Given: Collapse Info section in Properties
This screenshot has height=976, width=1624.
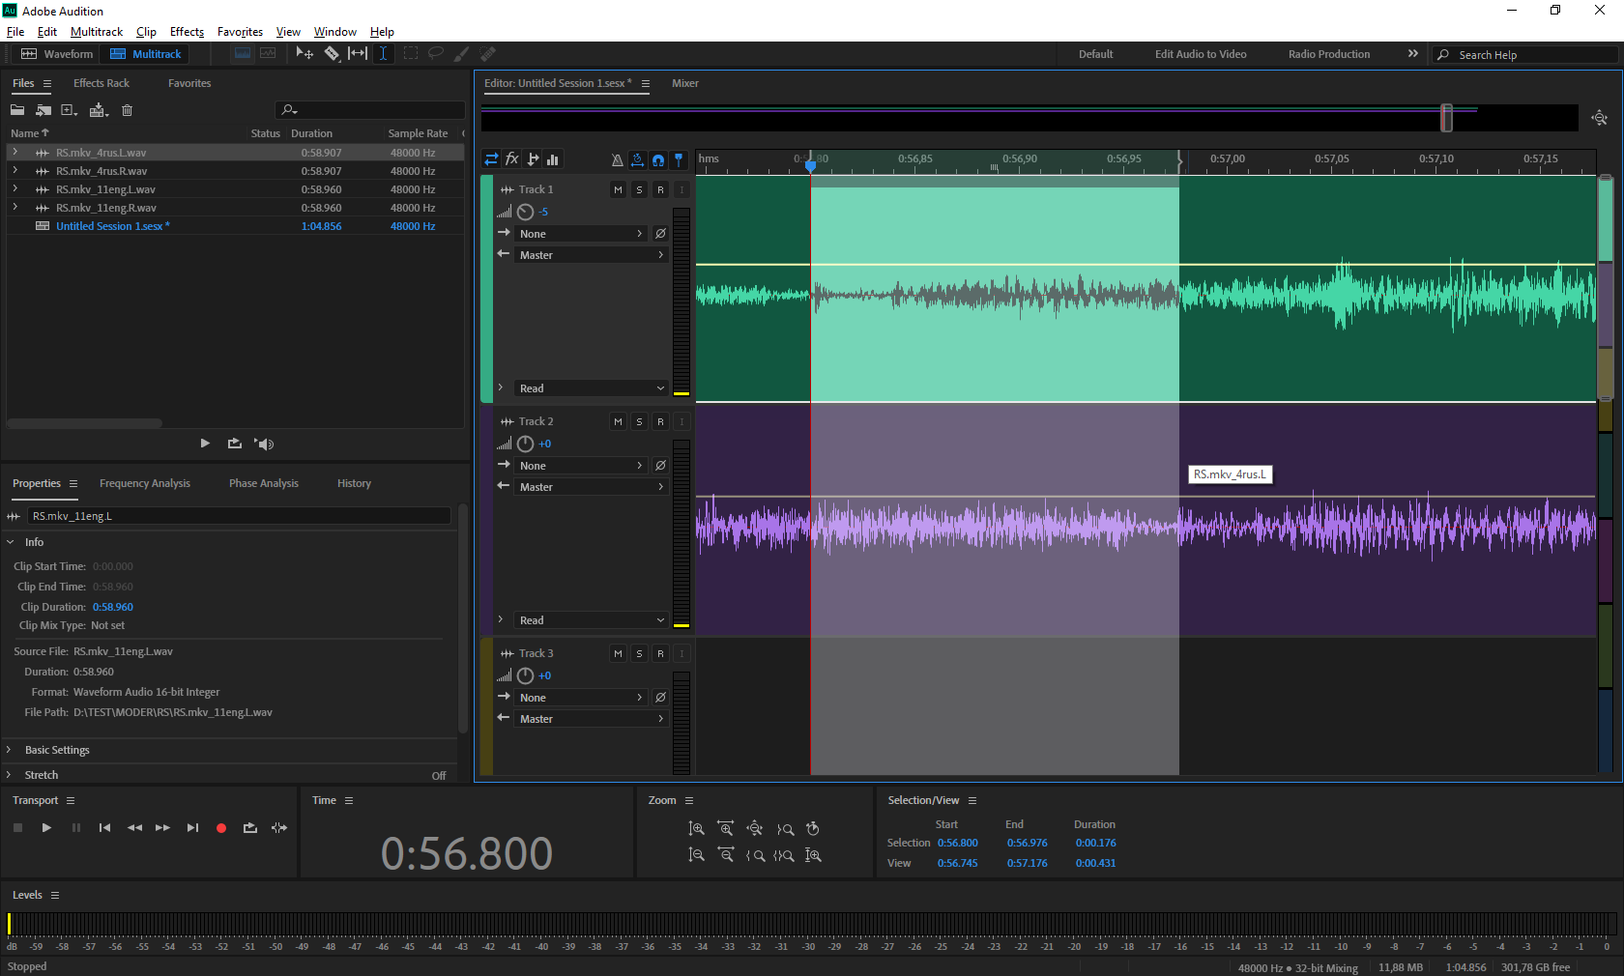Looking at the screenshot, I should [x=11, y=542].
